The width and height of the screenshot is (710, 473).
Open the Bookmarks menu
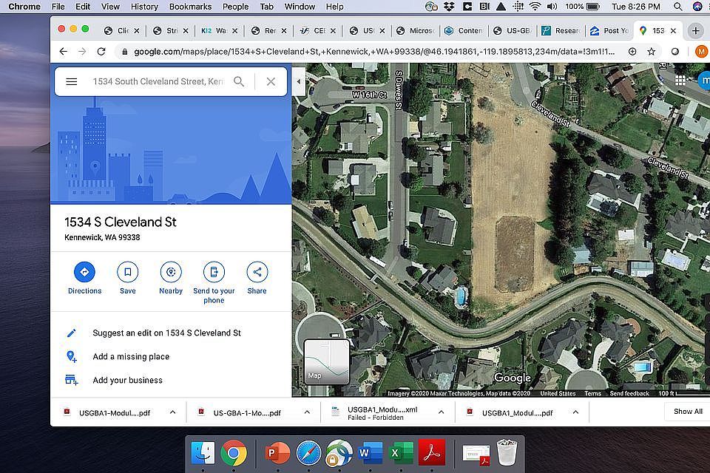tap(190, 7)
